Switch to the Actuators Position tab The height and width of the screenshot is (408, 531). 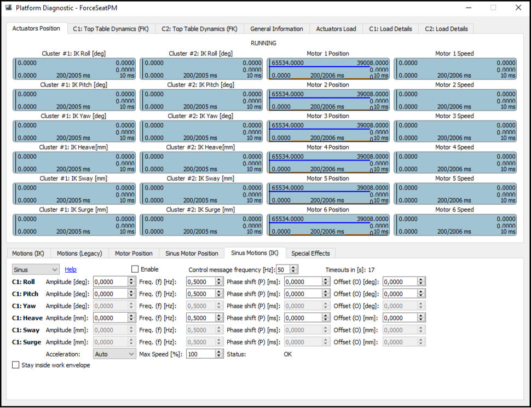pos(36,28)
